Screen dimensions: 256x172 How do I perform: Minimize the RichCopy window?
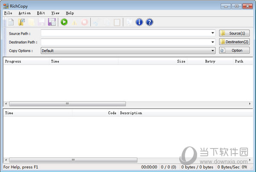(226, 6)
